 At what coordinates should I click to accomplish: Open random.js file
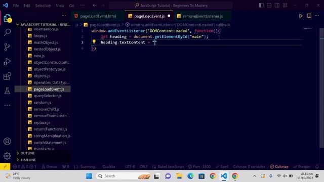[x=43, y=102]
